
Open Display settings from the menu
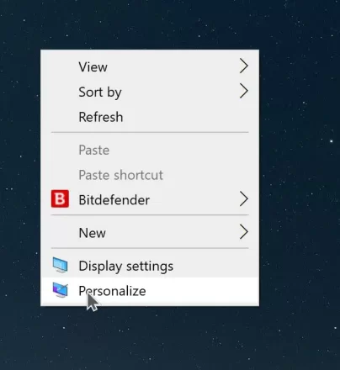tap(150, 266)
